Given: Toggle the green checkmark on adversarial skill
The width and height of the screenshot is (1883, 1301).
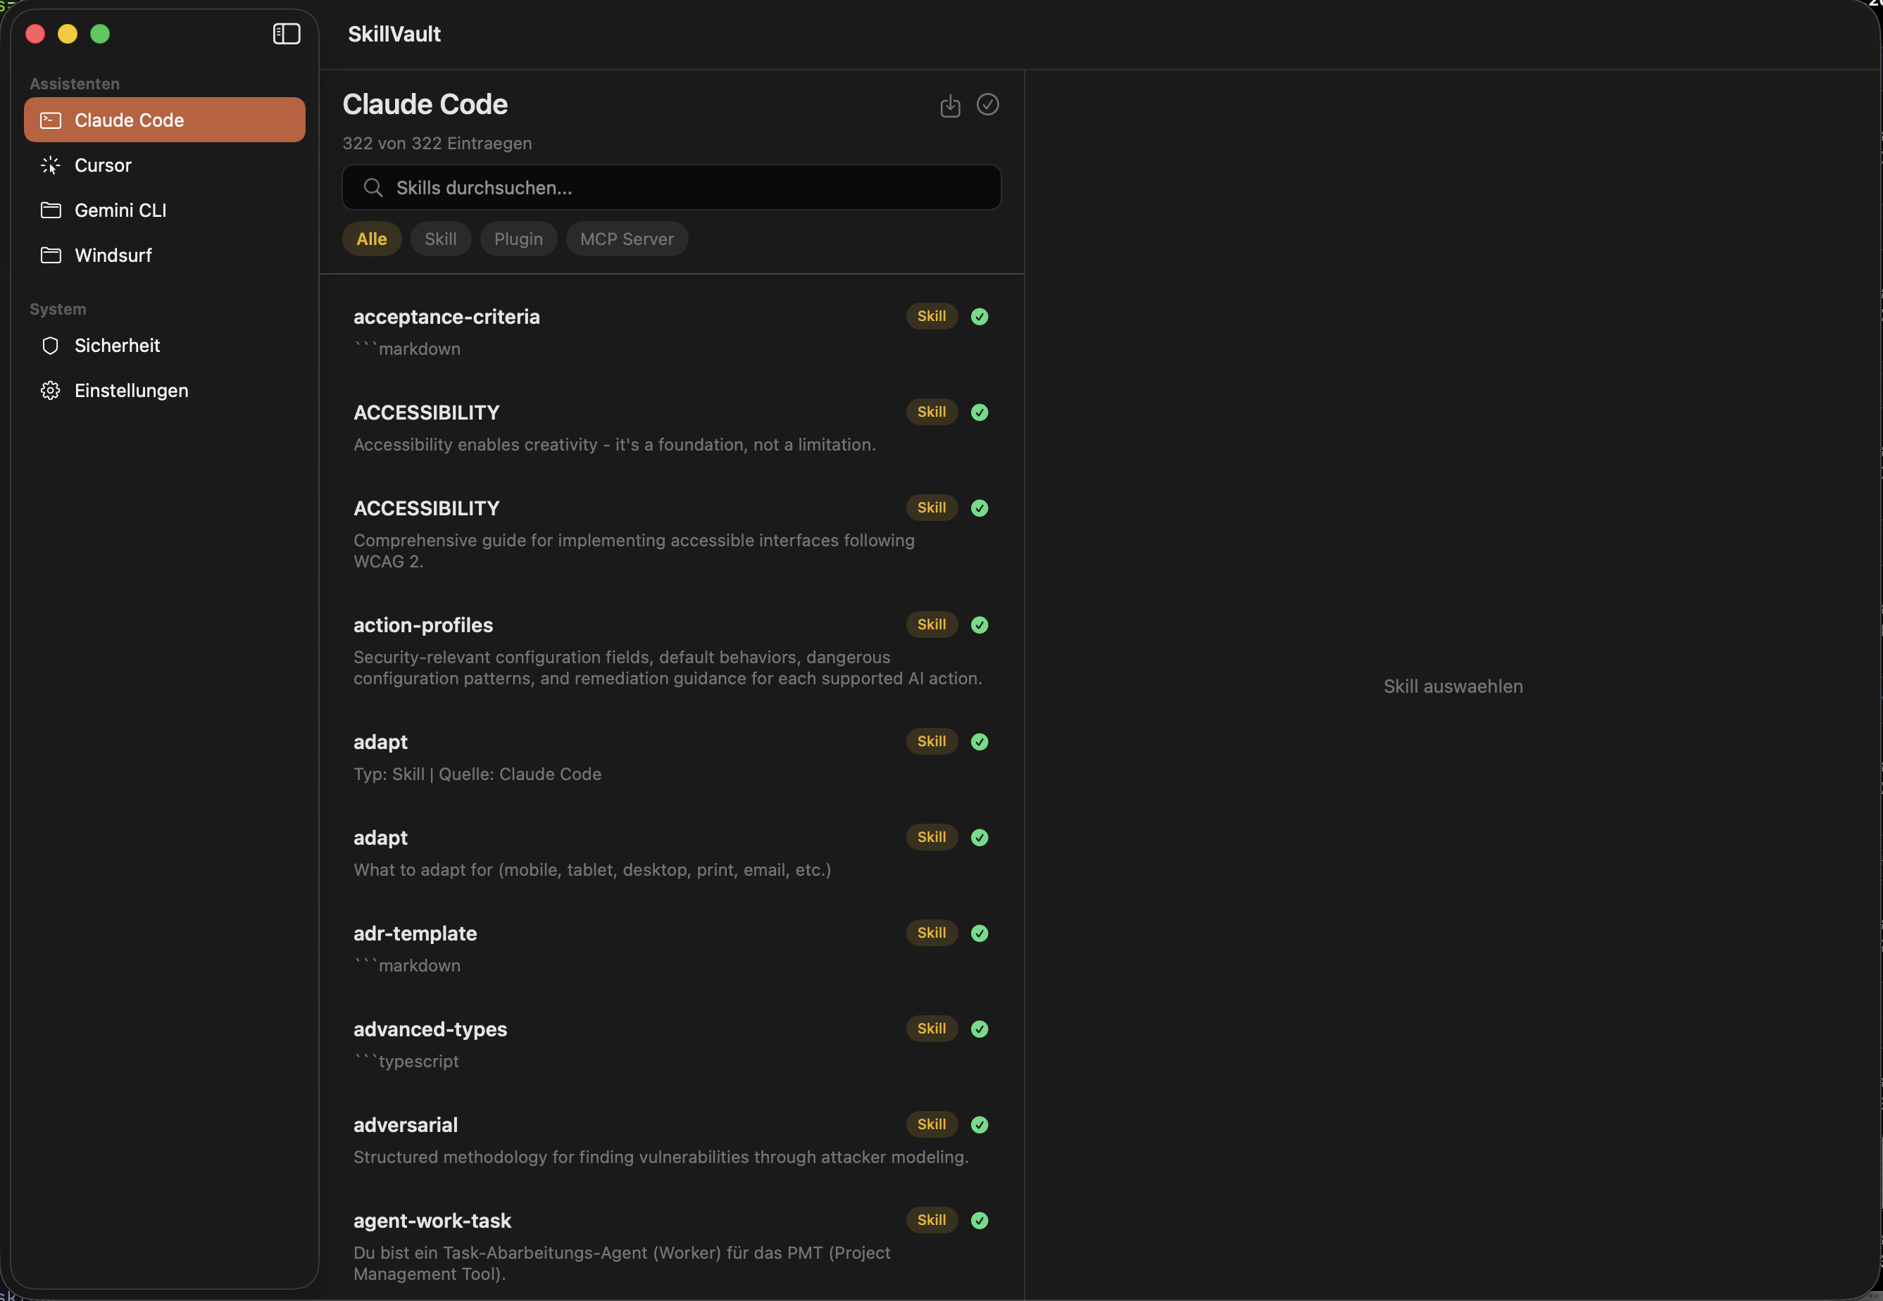Looking at the screenshot, I should coord(979,1124).
